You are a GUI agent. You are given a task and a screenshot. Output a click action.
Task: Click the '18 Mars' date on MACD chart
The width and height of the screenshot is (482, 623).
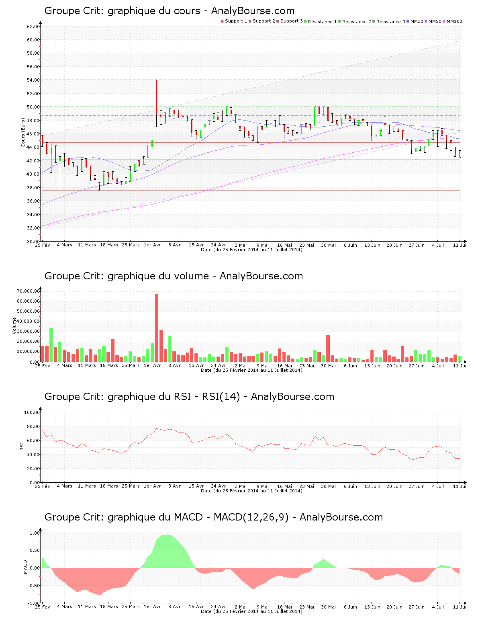[108, 607]
